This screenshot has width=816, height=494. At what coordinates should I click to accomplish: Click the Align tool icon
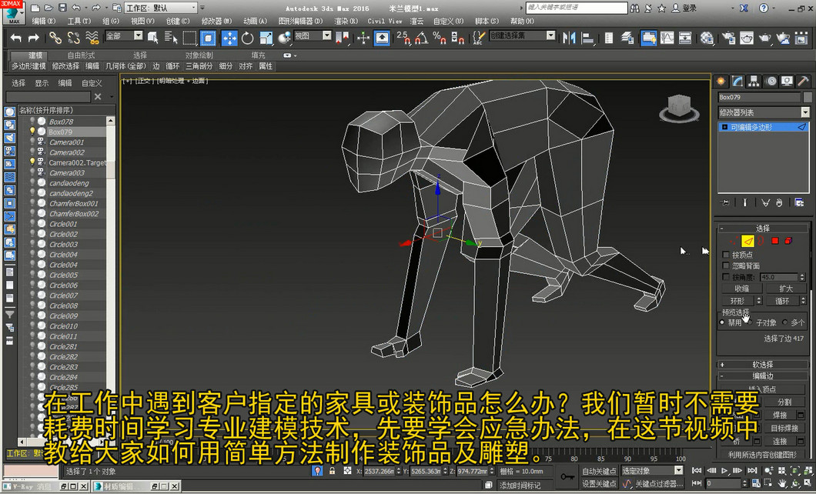click(587, 38)
